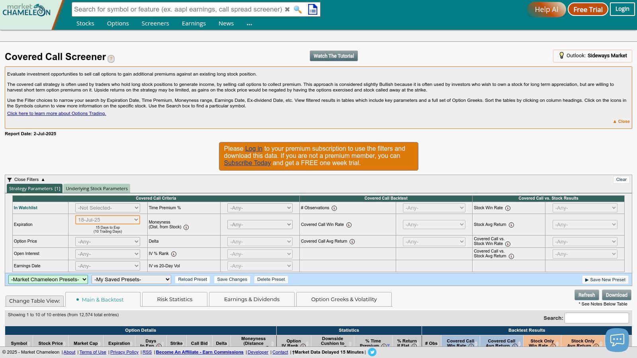Click the table Search input field
The height and width of the screenshot is (358, 637).
click(596, 318)
